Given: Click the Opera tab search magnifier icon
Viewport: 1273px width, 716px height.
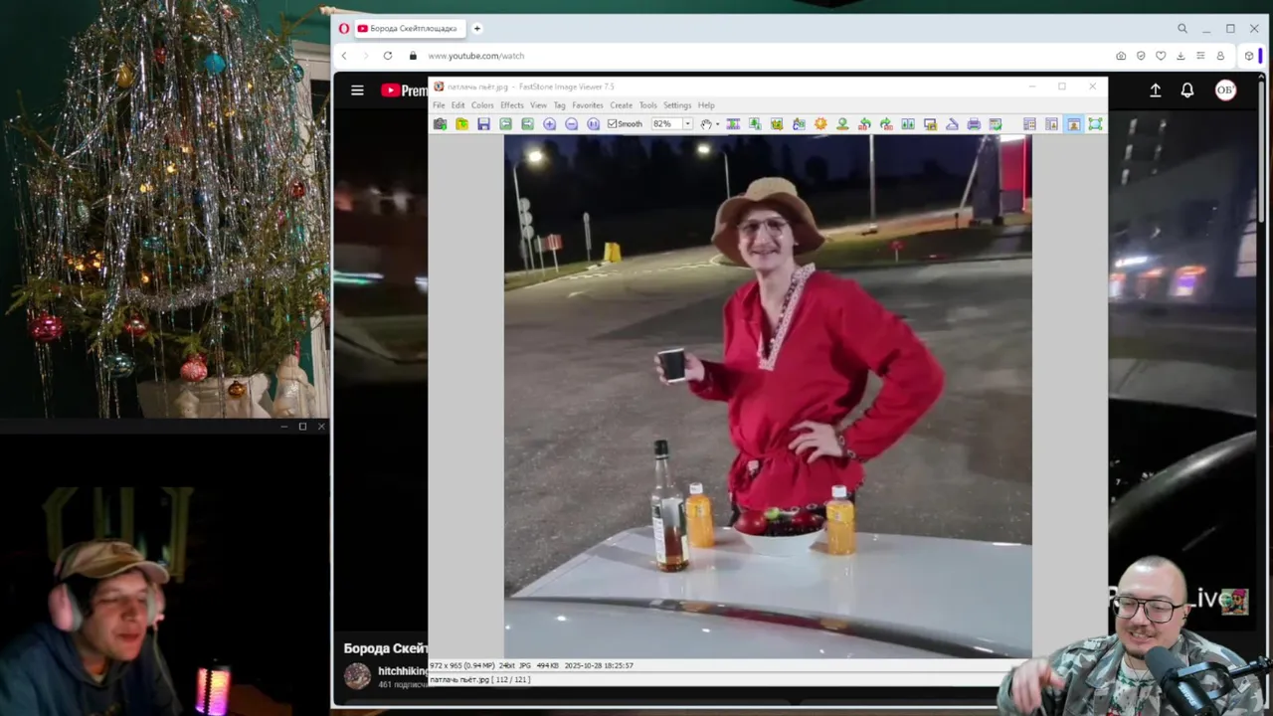Looking at the screenshot, I should pos(1182,29).
